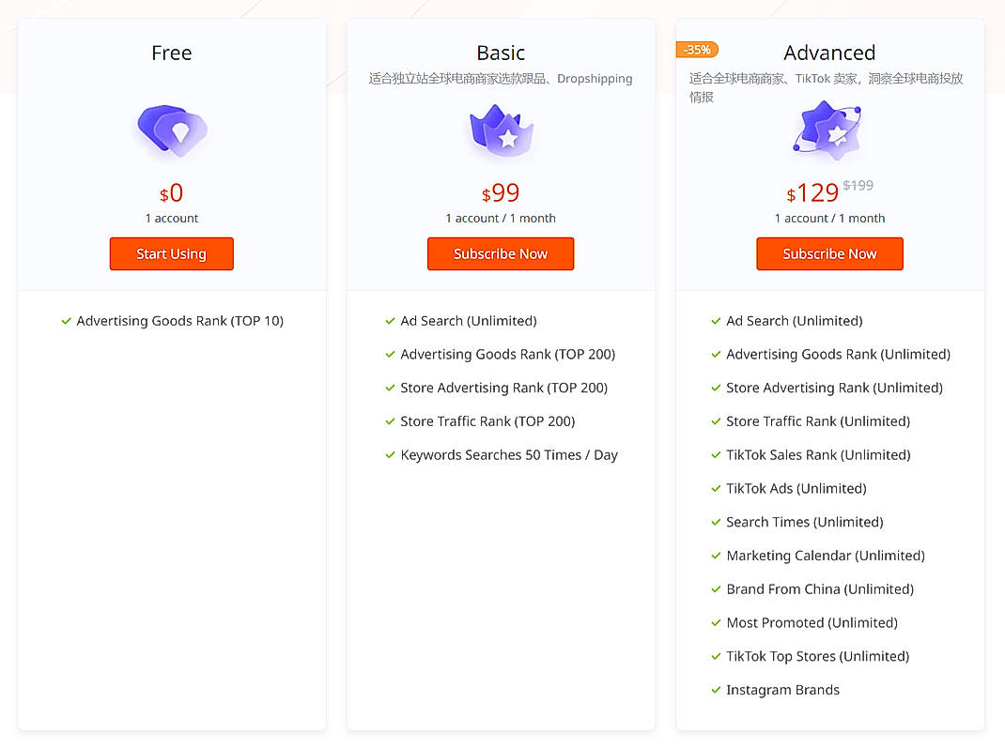Click the Start Using button
The height and width of the screenshot is (748, 1005).
[x=171, y=253]
